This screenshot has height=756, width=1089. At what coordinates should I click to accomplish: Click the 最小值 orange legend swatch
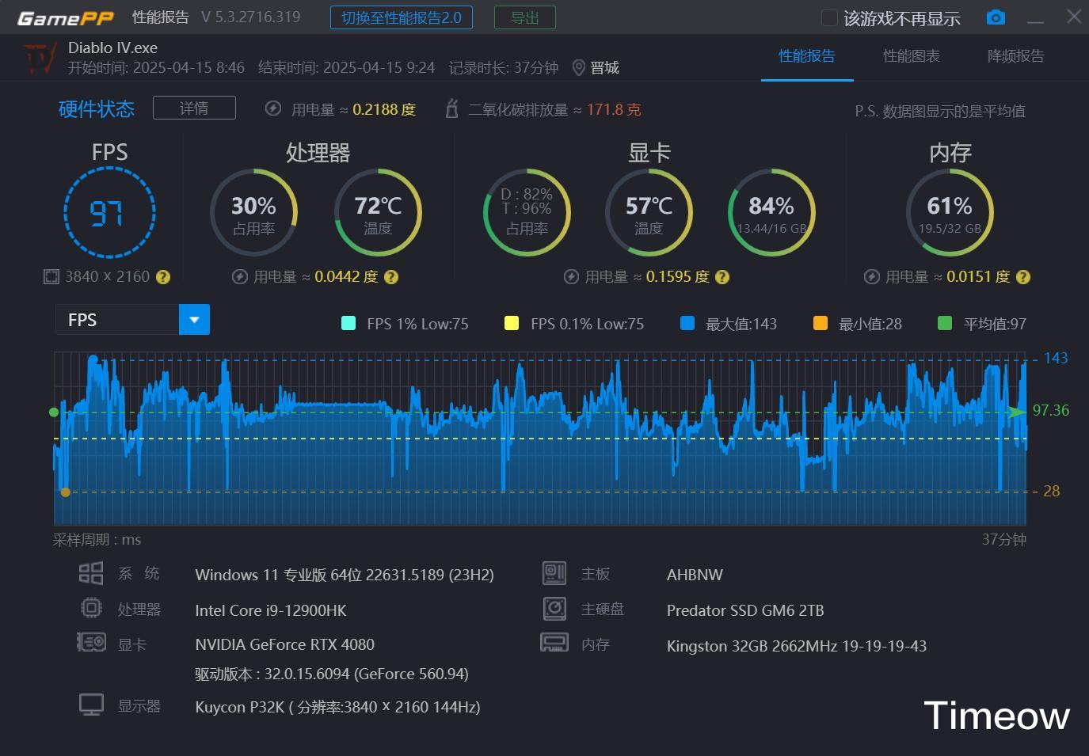click(821, 323)
